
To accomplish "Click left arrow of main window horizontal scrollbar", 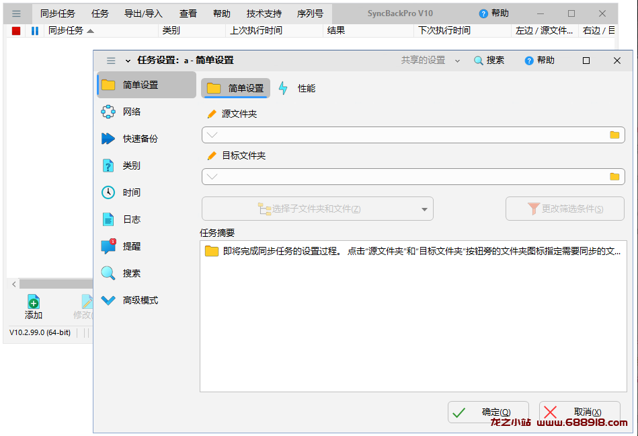I will (14, 284).
